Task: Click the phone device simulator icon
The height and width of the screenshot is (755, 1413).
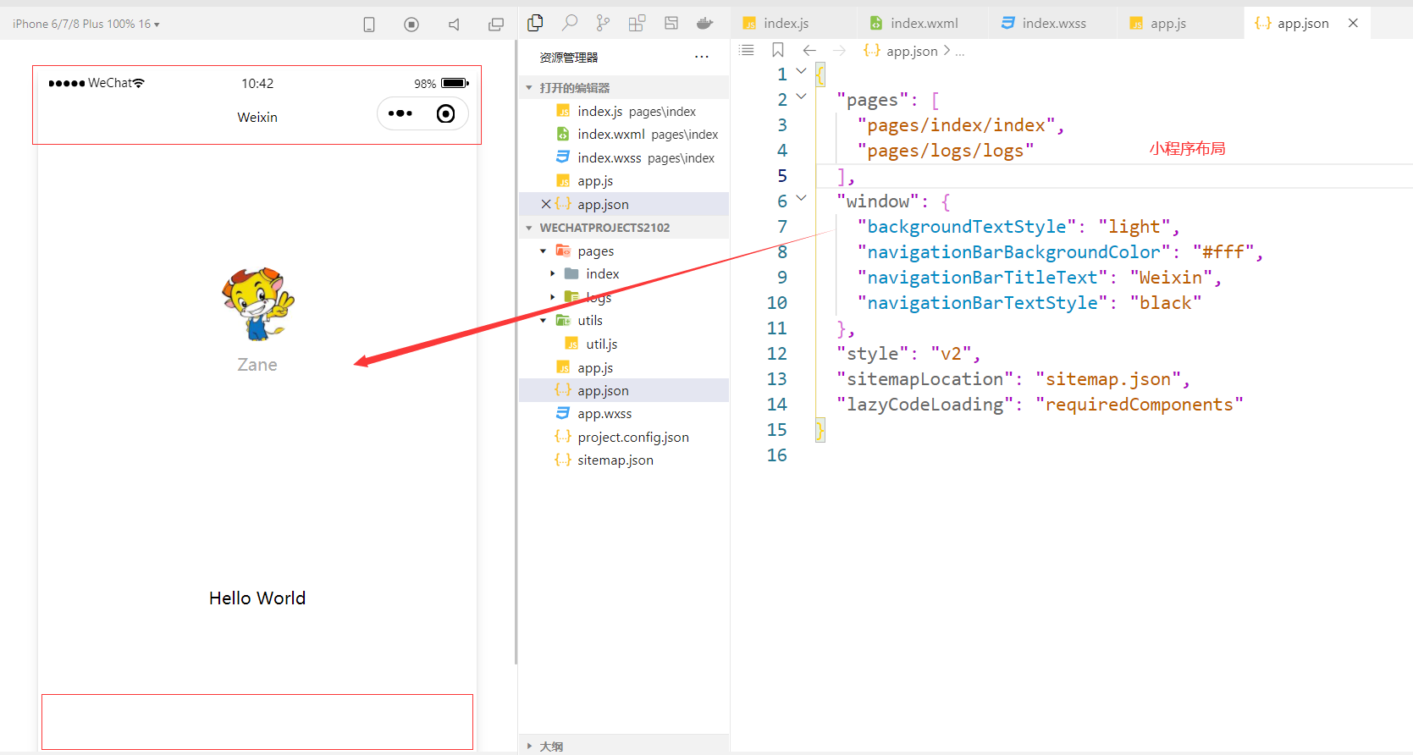Action: tap(369, 25)
